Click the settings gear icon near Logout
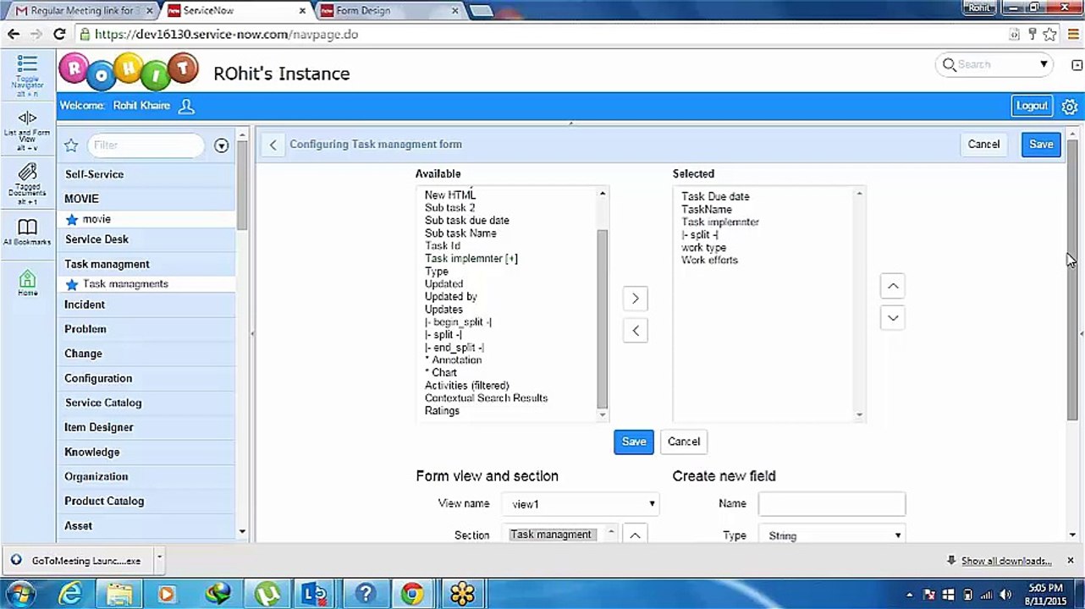 pyautogui.click(x=1070, y=107)
